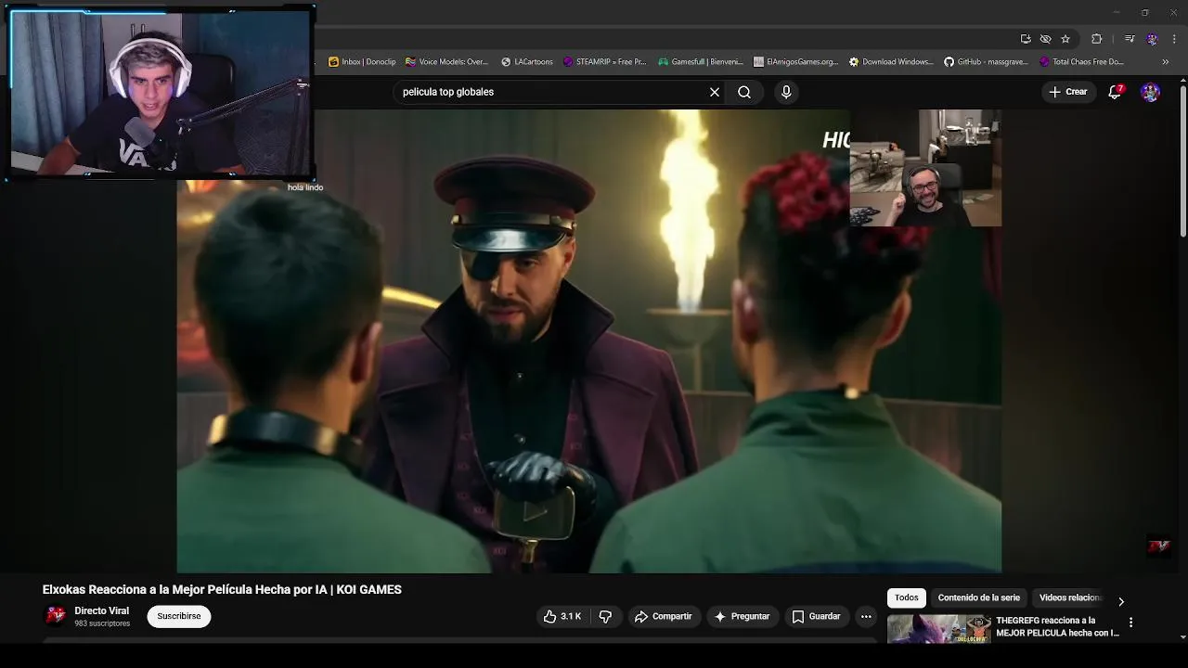The image size is (1188, 668).
Task: Click the magnifying glass search button
Action: 744,92
